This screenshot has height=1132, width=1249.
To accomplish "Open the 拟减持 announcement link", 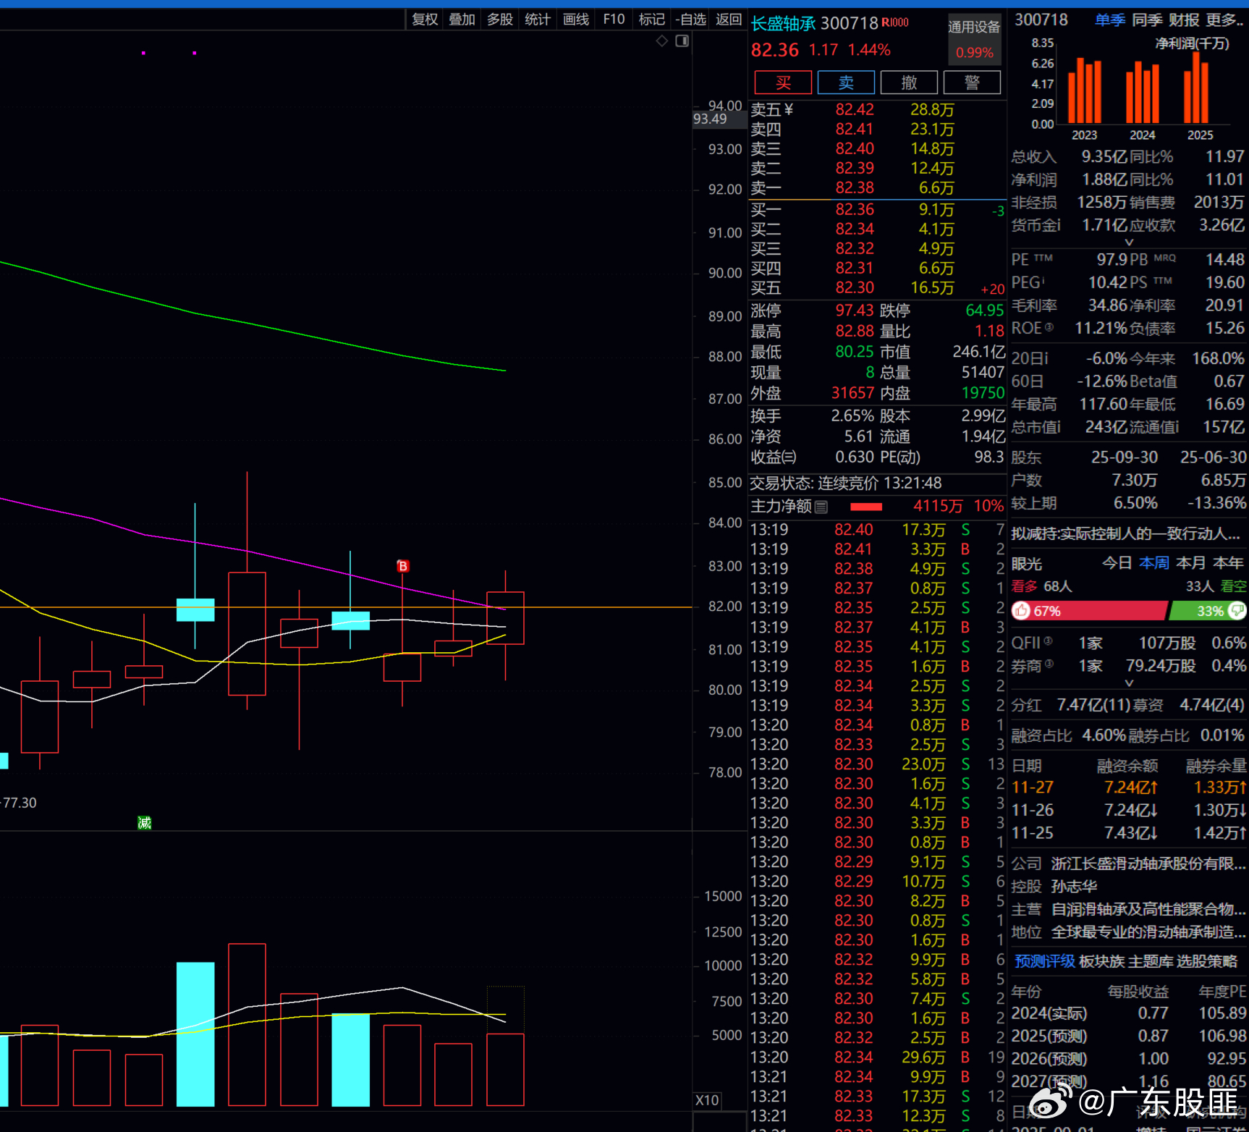I will pos(1126,534).
